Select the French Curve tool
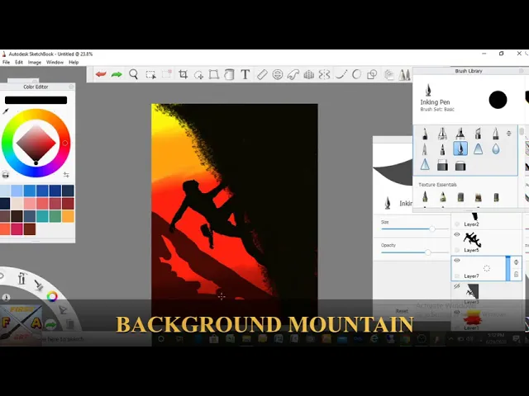 click(293, 74)
